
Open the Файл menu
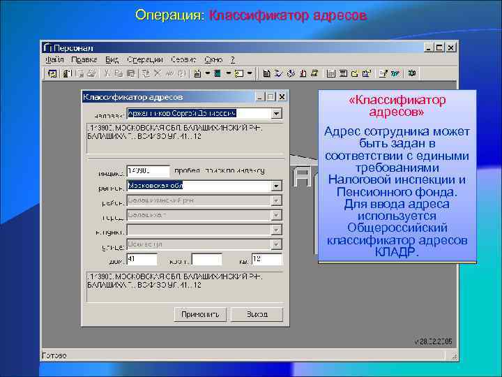(x=54, y=60)
